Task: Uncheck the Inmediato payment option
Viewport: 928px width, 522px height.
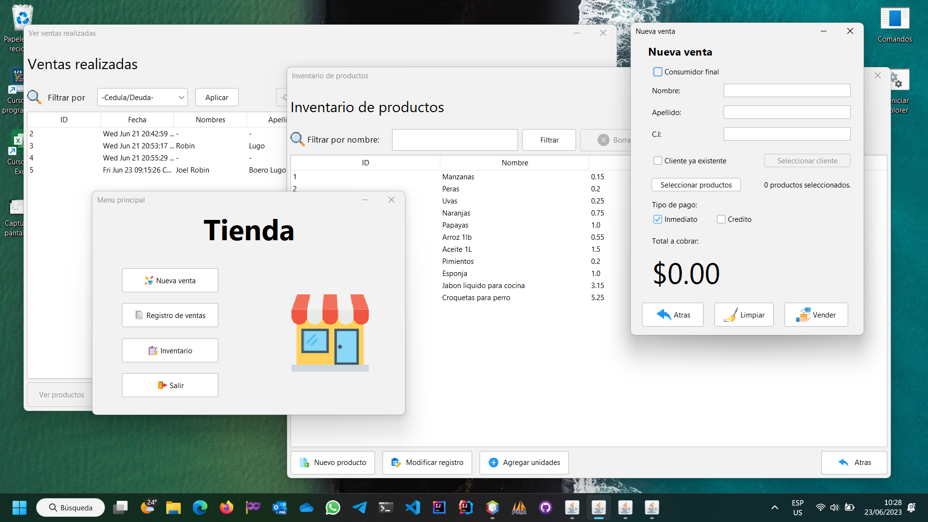Action: (658, 219)
